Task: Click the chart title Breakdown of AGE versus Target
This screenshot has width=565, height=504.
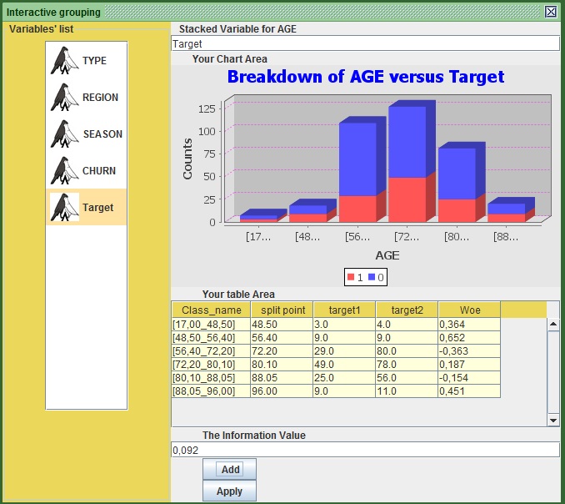Action: pos(365,77)
